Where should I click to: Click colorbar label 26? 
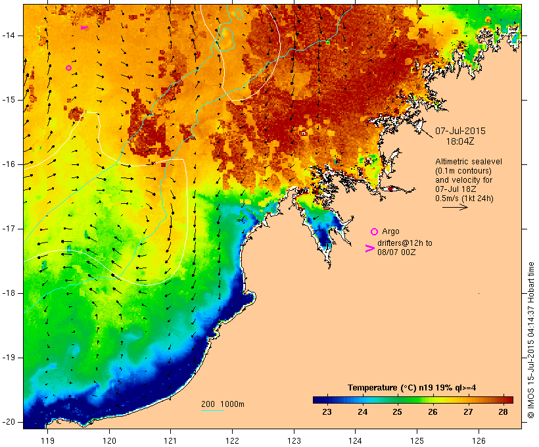pos(433,412)
